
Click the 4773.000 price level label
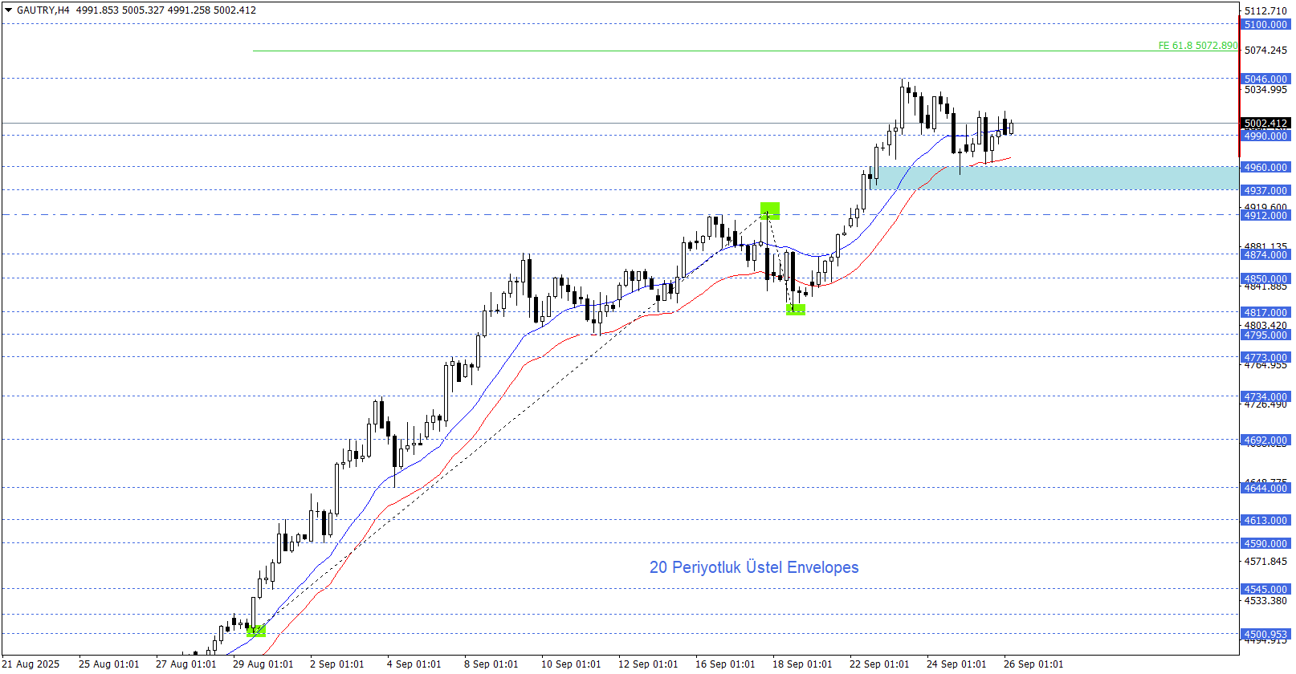1265,358
